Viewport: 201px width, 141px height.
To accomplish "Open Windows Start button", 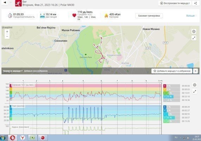I will pyautogui.click(x=3, y=138).
